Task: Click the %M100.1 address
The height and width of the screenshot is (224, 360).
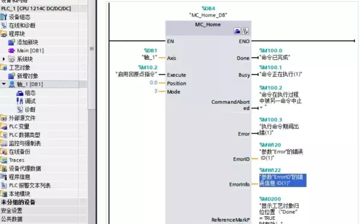Action: (271, 67)
